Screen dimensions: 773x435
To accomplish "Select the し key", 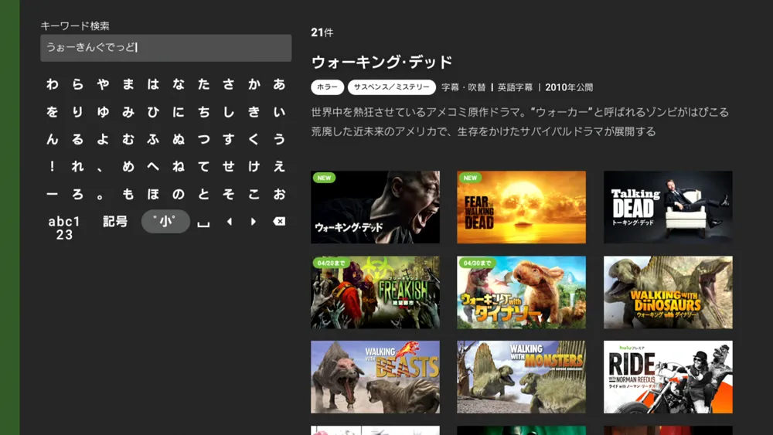I will click(229, 112).
